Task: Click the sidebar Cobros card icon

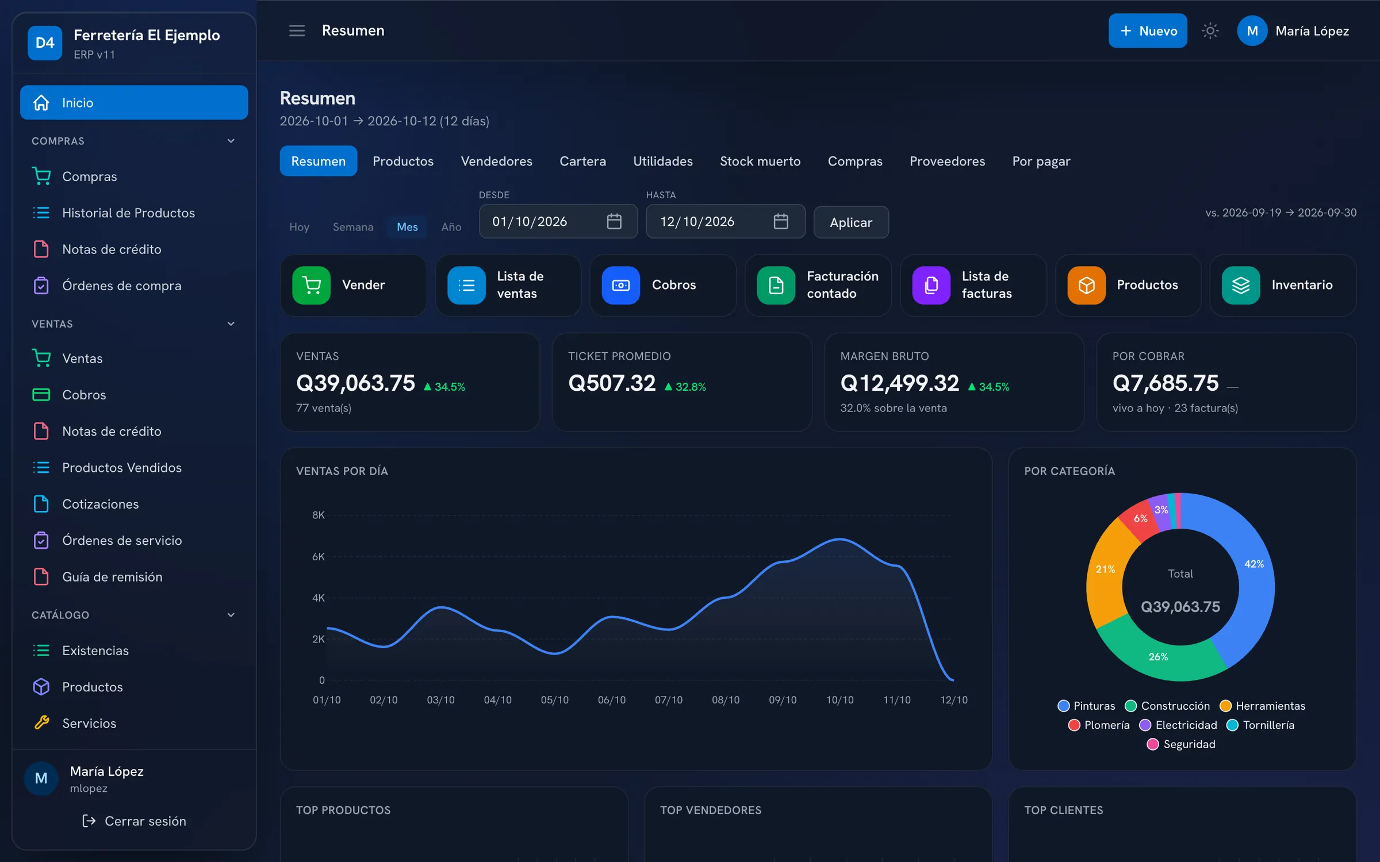Action: point(41,395)
